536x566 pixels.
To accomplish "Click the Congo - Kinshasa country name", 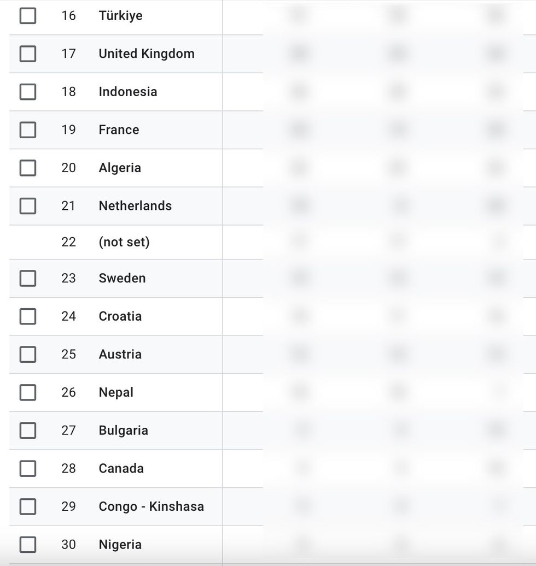I will click(x=151, y=506).
